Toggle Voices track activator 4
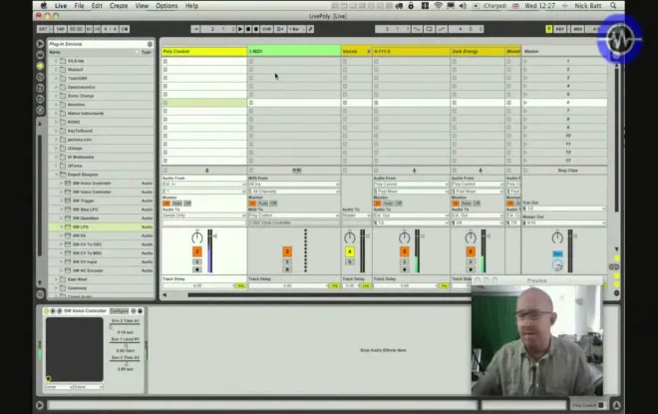Screen dimensions: 658x414 [350, 251]
